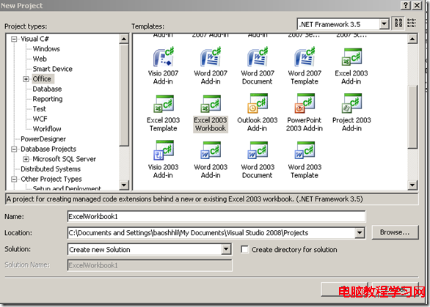The width and height of the screenshot is (430, 307).
Task: Enable Create directory for solution checkbox
Action: click(x=244, y=250)
